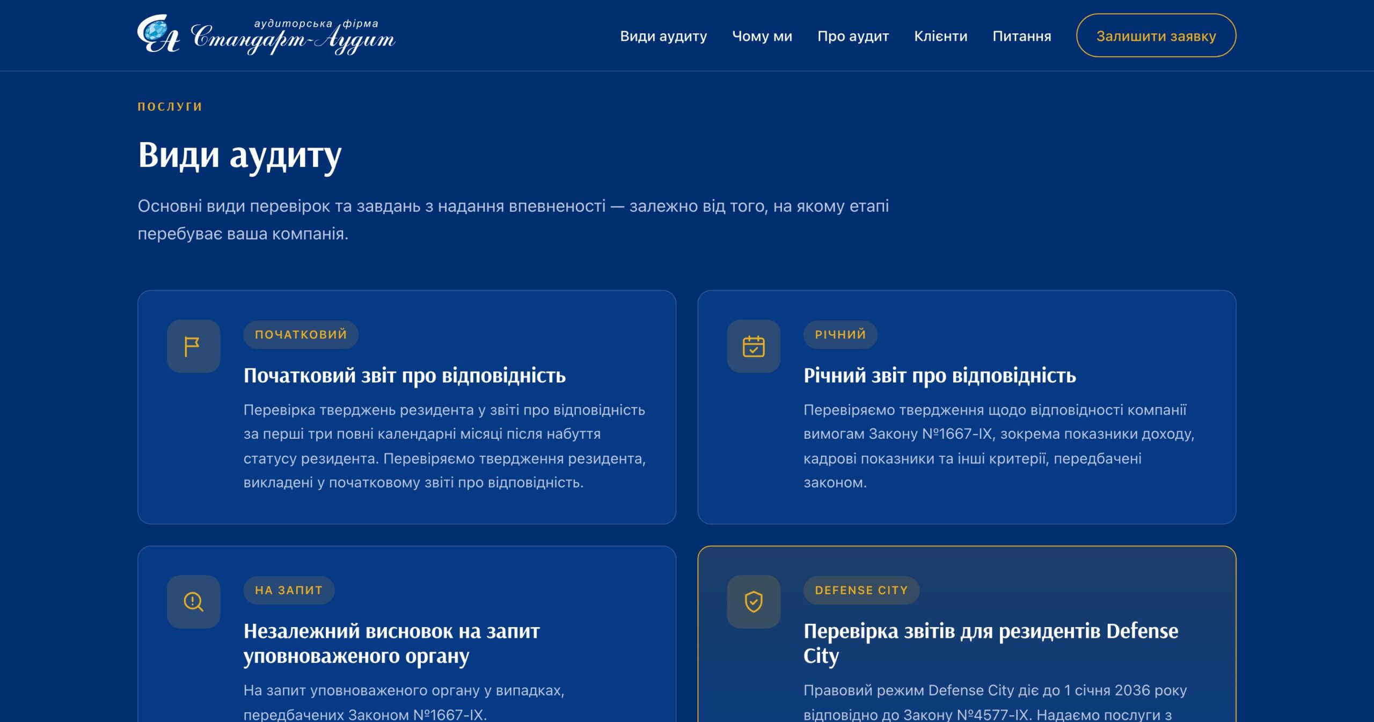Select the РІЧНИЙ badge
This screenshot has width=1374, height=722.
pyautogui.click(x=841, y=335)
